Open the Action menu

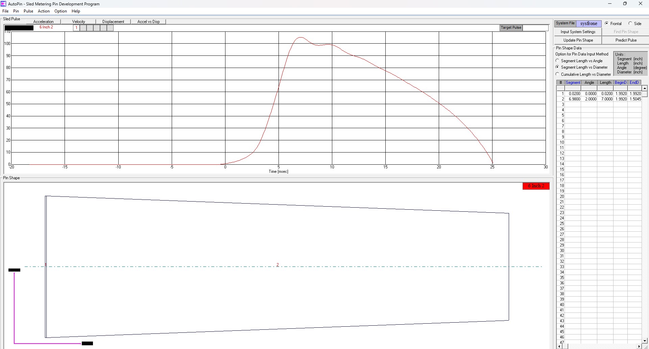44,11
